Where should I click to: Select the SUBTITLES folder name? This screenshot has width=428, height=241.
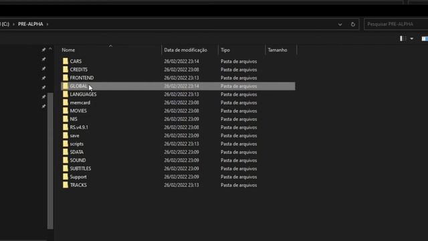(80, 168)
